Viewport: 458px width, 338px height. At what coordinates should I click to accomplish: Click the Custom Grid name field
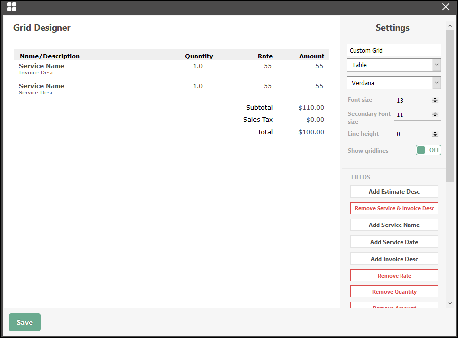pos(394,50)
